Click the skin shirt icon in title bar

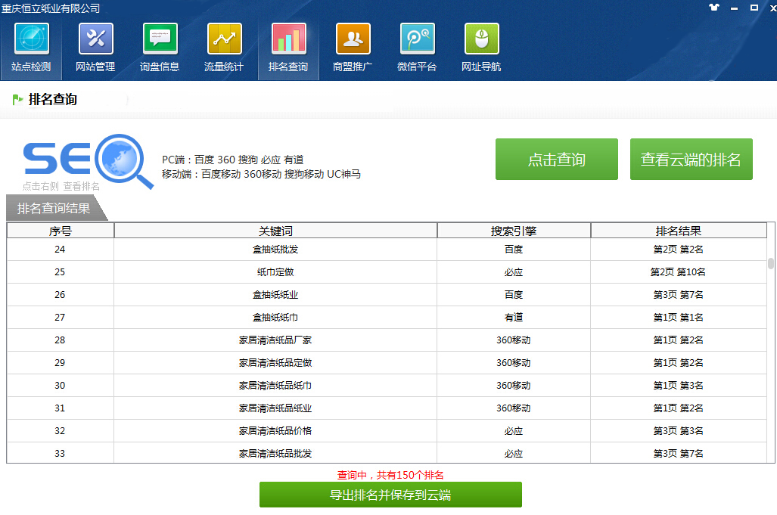[713, 8]
